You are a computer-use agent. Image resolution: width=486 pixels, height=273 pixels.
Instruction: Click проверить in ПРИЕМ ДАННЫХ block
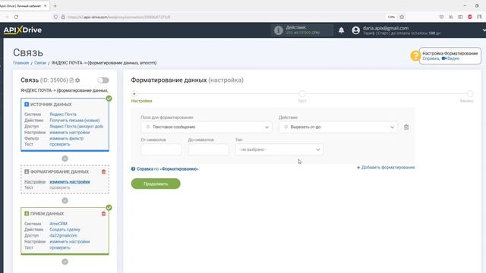pyautogui.click(x=60, y=248)
